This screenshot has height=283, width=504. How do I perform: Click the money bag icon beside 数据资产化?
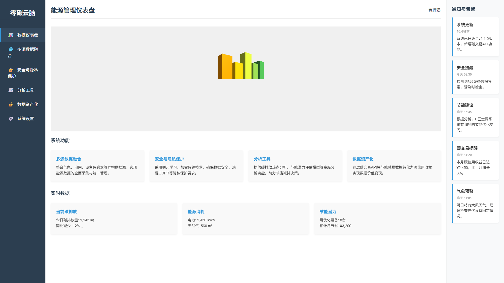pos(11,104)
